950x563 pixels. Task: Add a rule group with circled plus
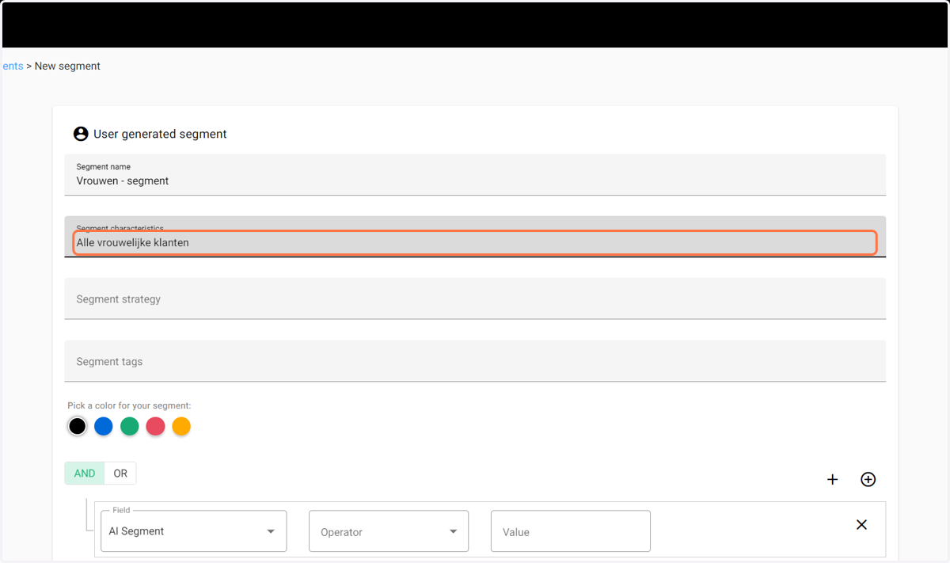[x=868, y=479]
